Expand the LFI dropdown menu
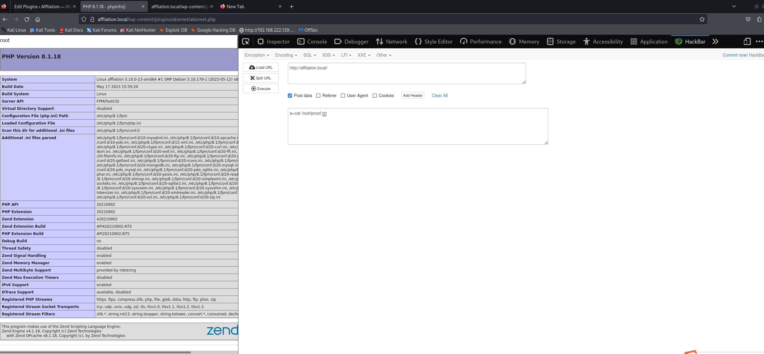This screenshot has width=764, height=354. tap(346, 55)
